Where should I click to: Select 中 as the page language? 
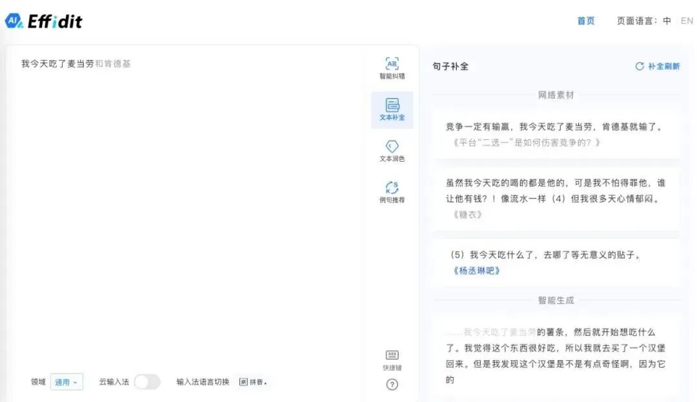click(667, 20)
